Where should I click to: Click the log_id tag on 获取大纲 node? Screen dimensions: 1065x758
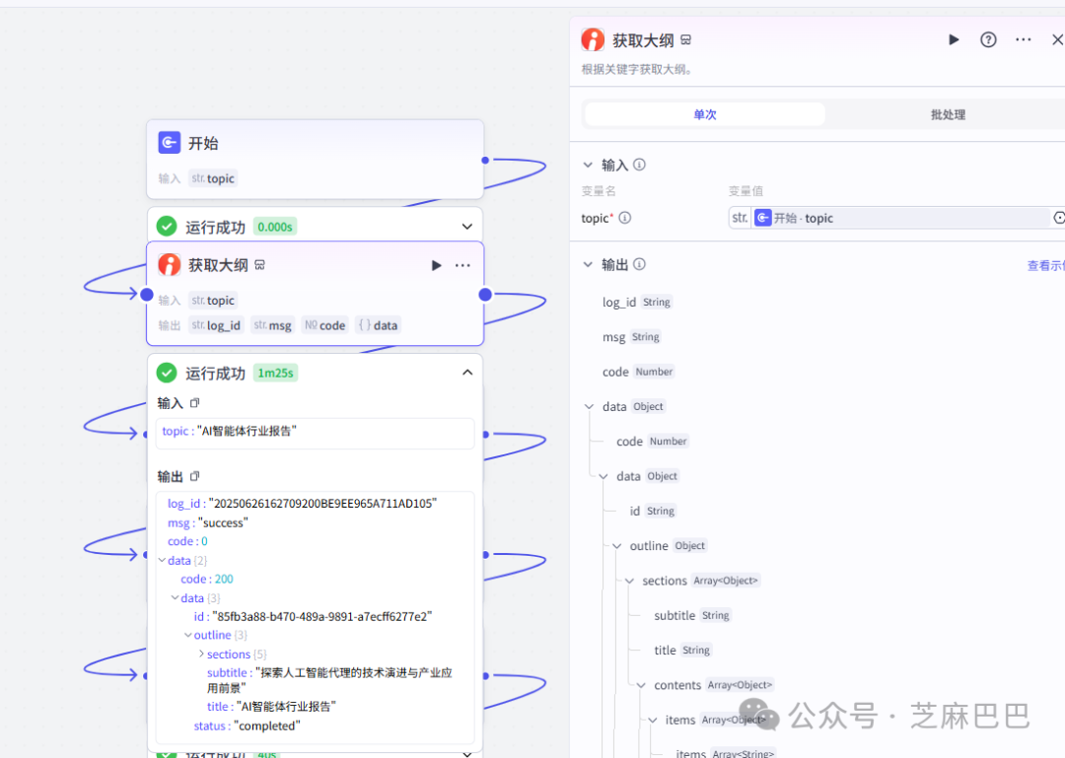point(216,325)
